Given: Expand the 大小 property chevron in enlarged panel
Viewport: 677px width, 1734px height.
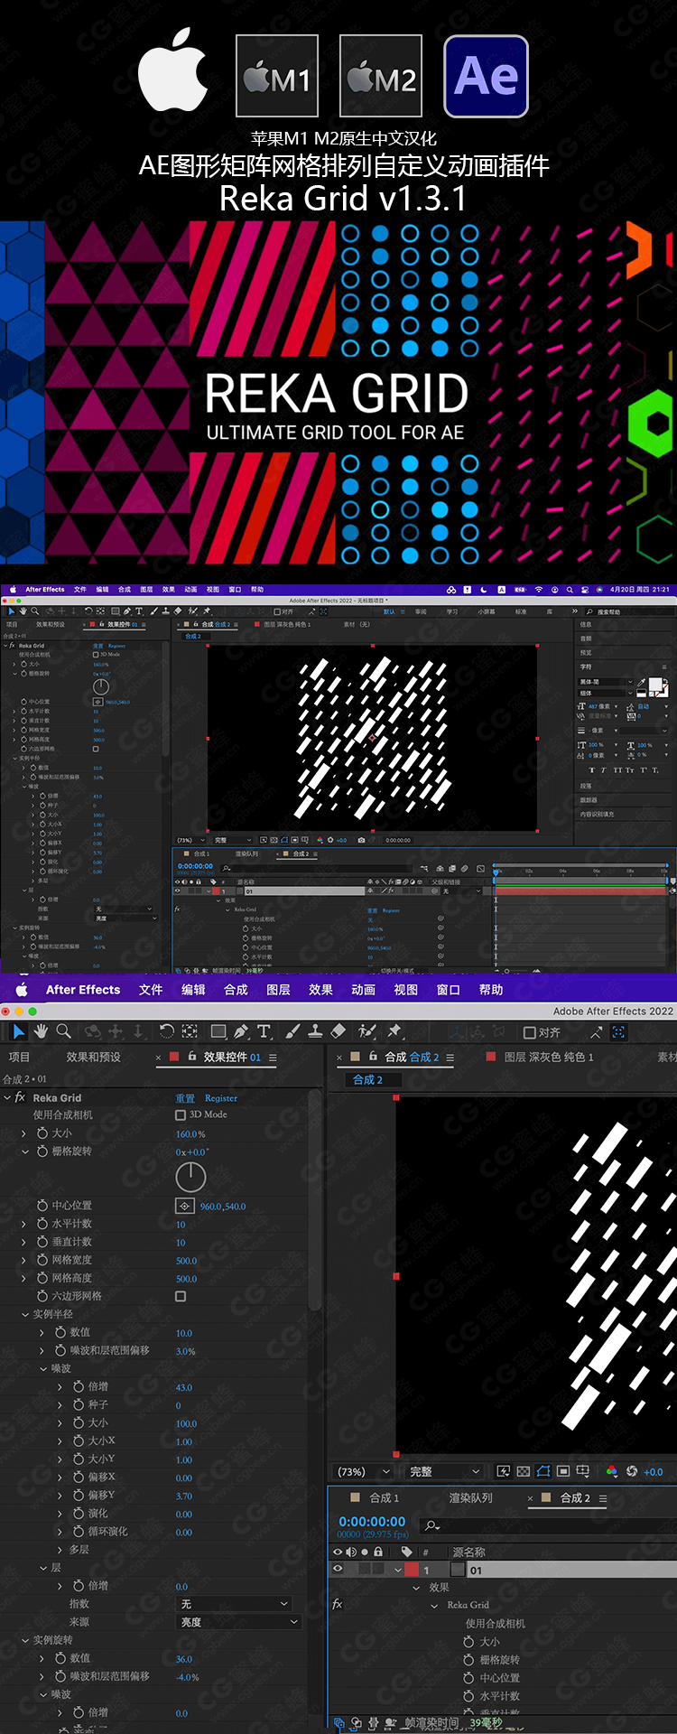Looking at the screenshot, I should [24, 1133].
